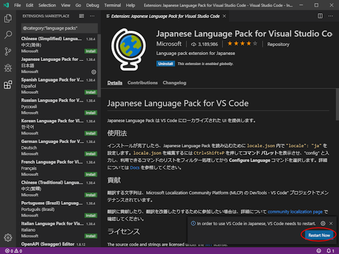
Task: Select OpenAPI (Swagger) Editor list entry
Action: pyautogui.click(x=58, y=244)
